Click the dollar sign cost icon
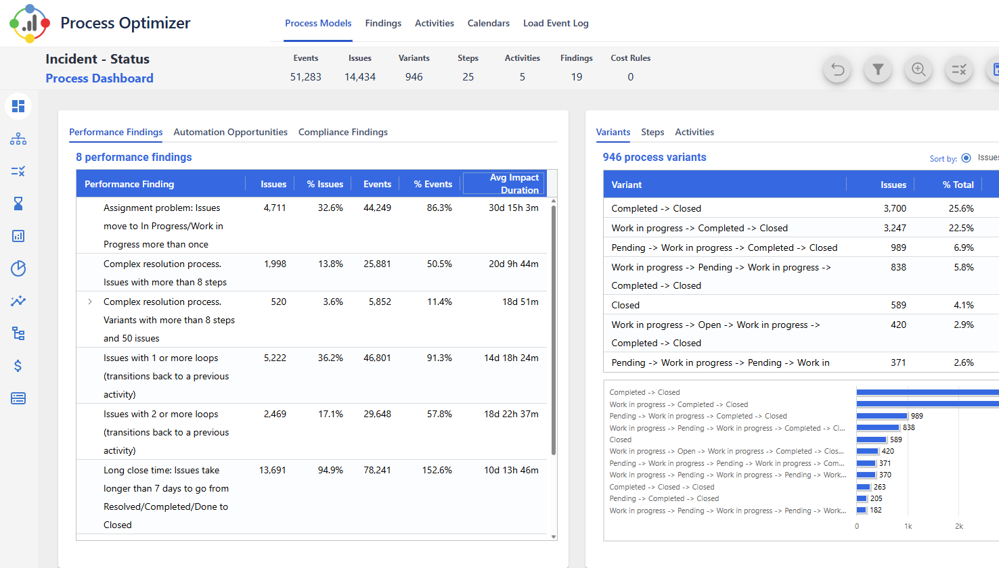 (x=18, y=366)
